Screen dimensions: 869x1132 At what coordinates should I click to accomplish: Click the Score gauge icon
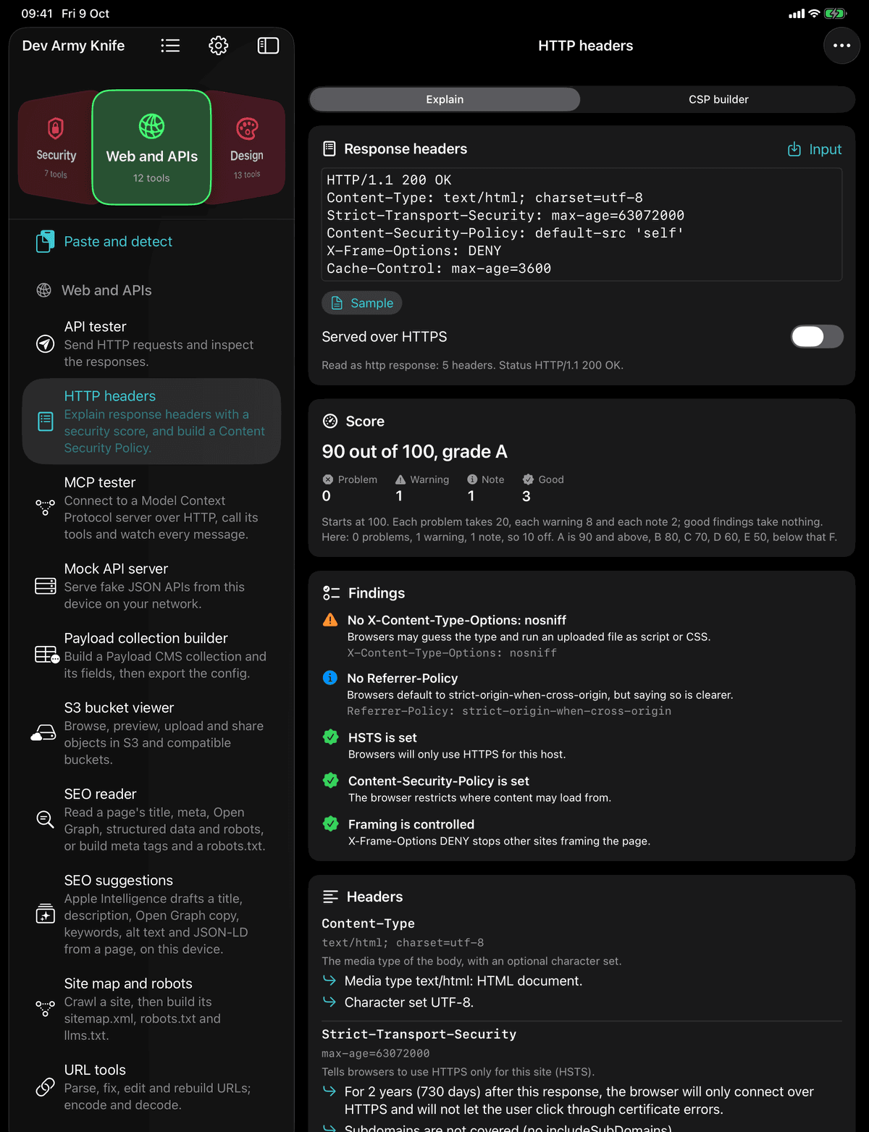click(330, 421)
